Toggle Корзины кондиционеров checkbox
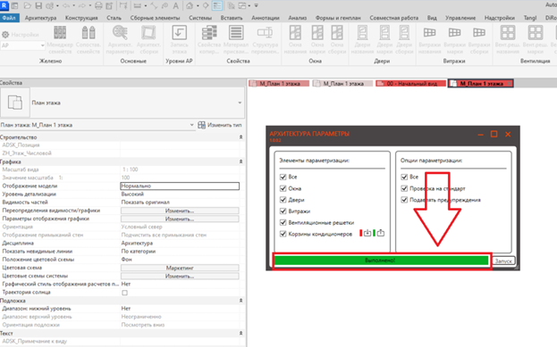The width and height of the screenshot is (557, 347). pyautogui.click(x=283, y=234)
